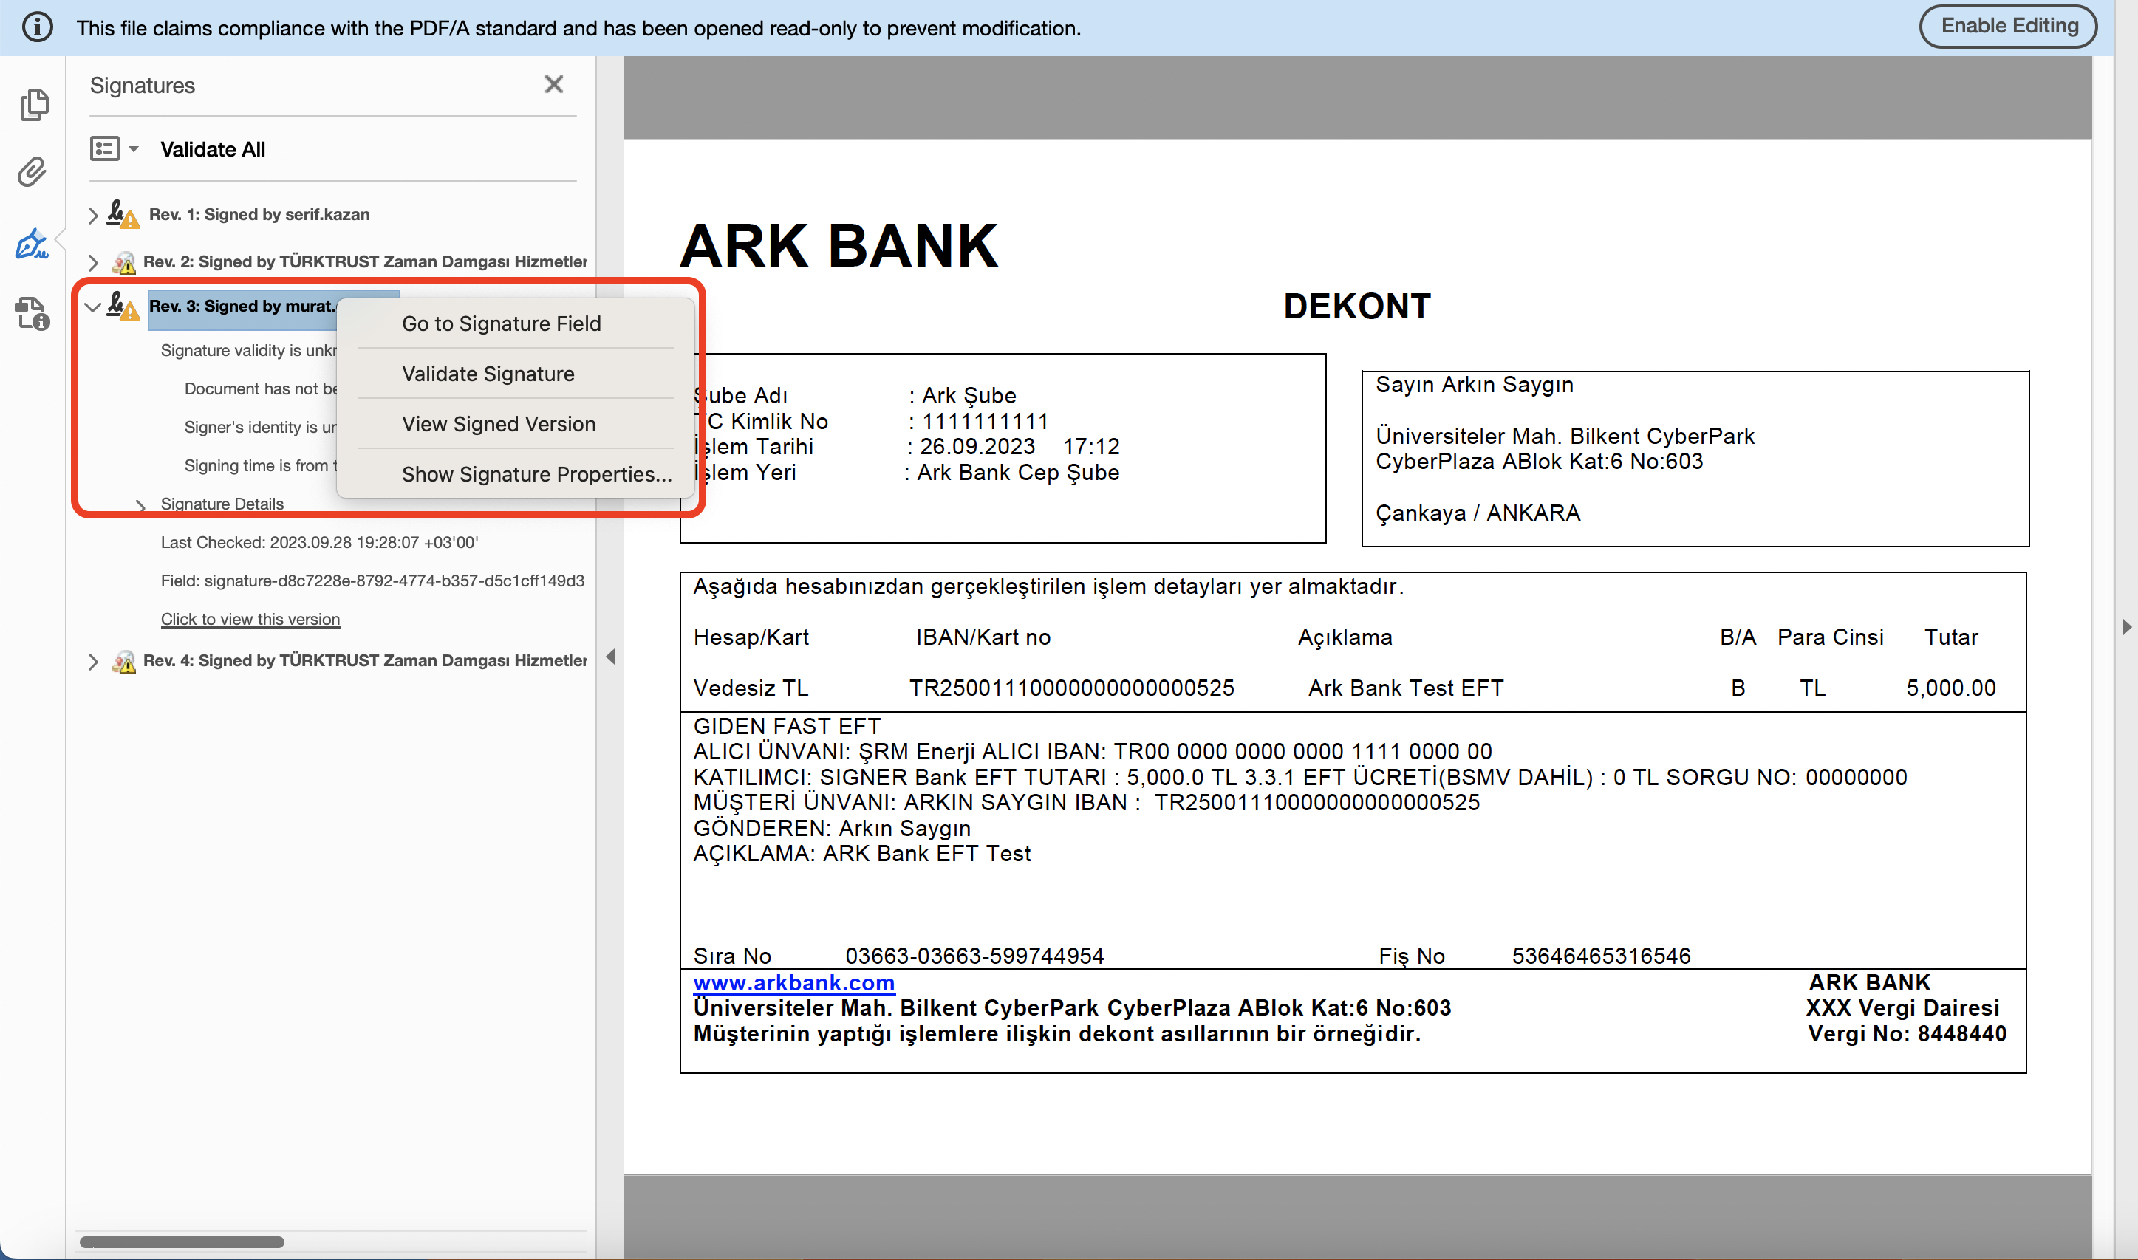Expand Rev. 2 TÜRKTRUST signature entry
2138x1260 pixels.
click(92, 261)
